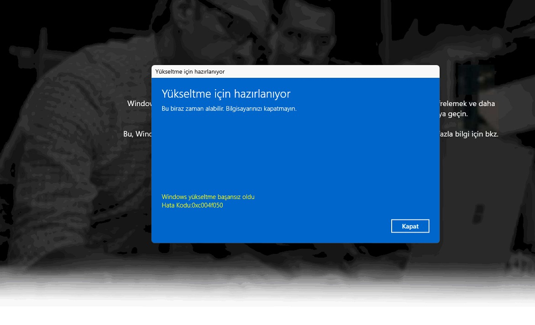Select the large 'Yükseltme için hazırlanıyor' heading

[226, 94]
